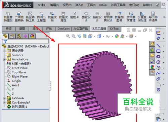Toggle Section View icon
Image resolution: width=168 pixels, height=122 pixels.
click(x=85, y=36)
